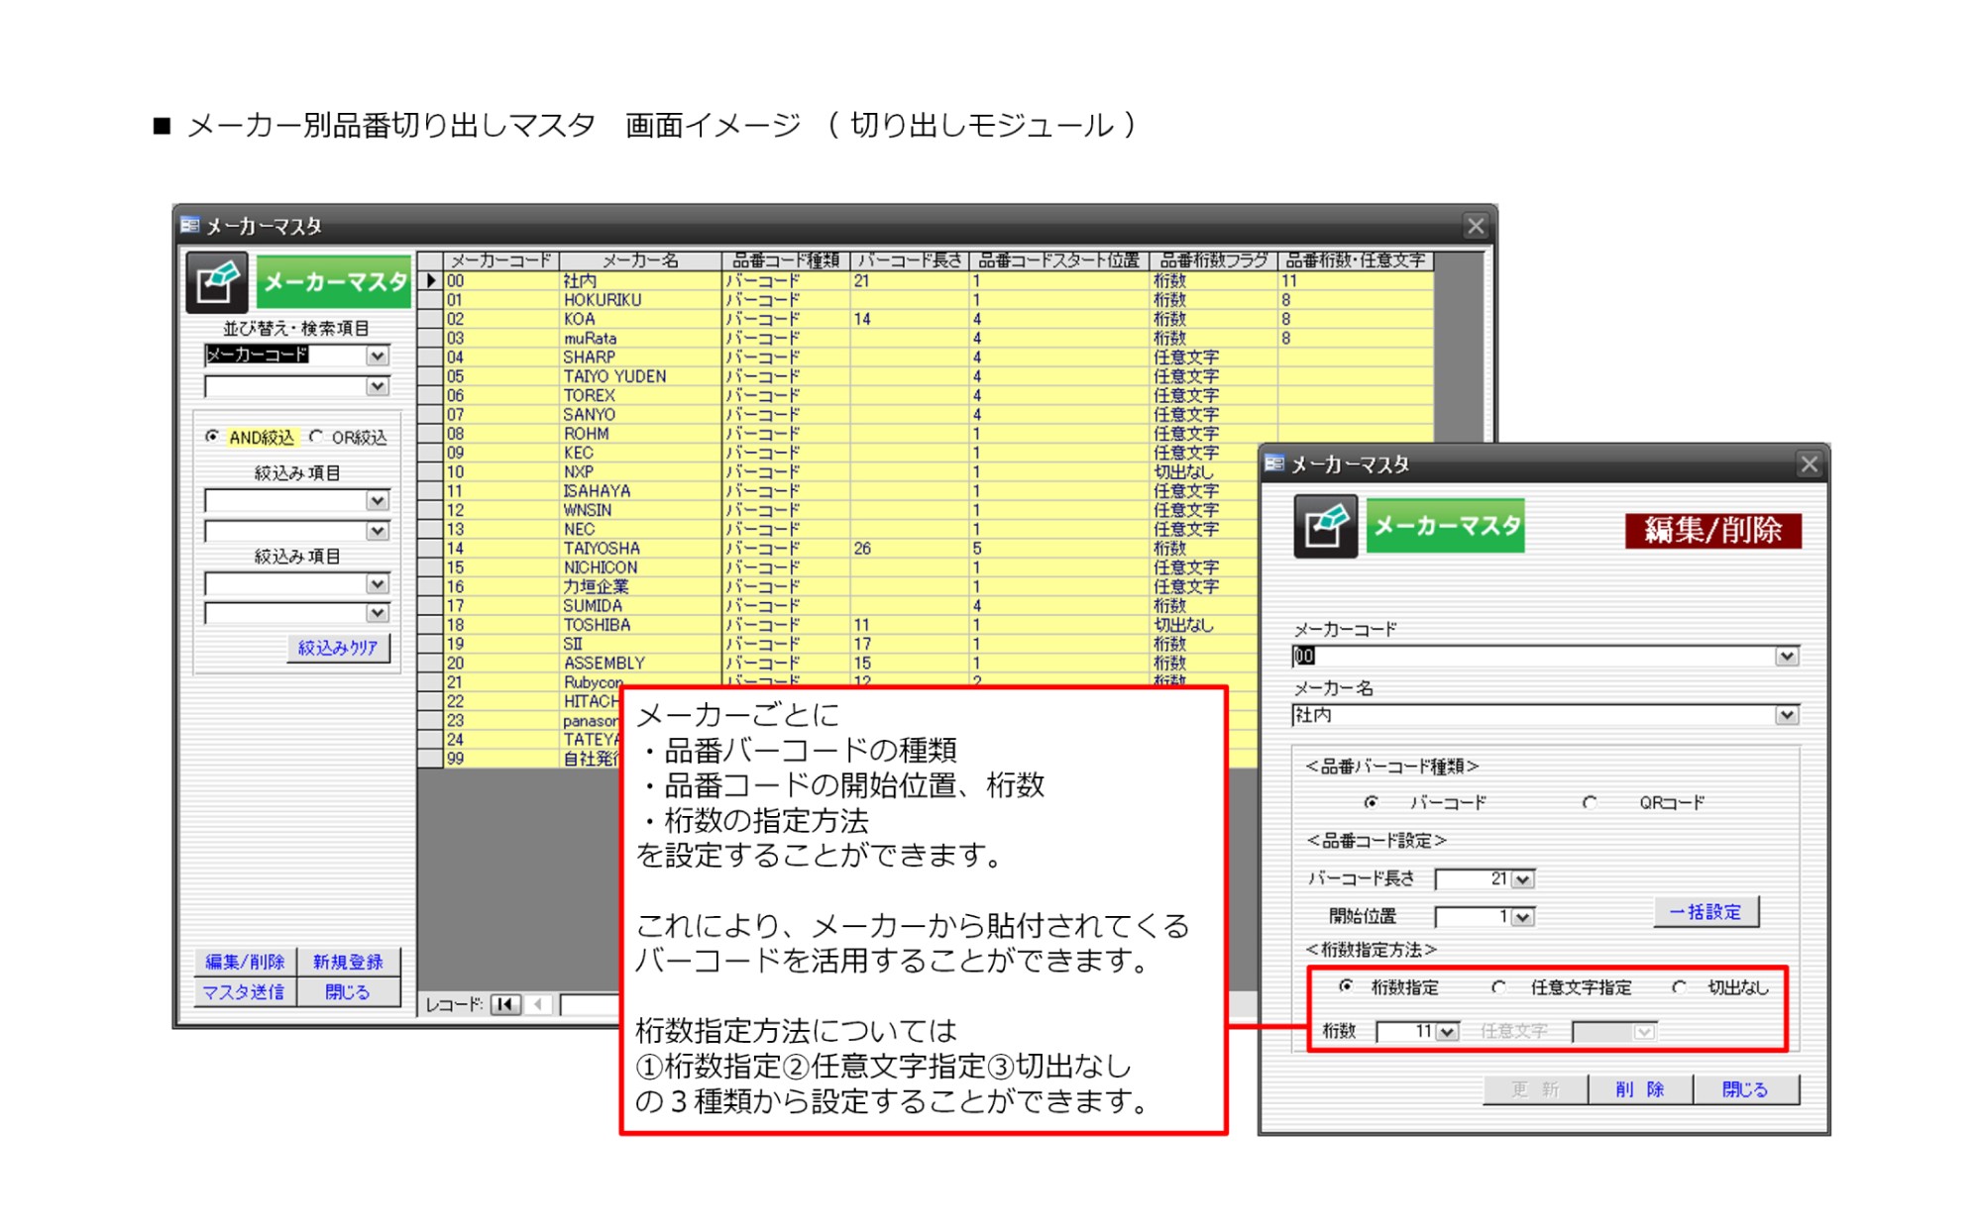The width and height of the screenshot is (1982, 1230).
Task: Select 任意文字指定 radio option
Action: [1498, 986]
